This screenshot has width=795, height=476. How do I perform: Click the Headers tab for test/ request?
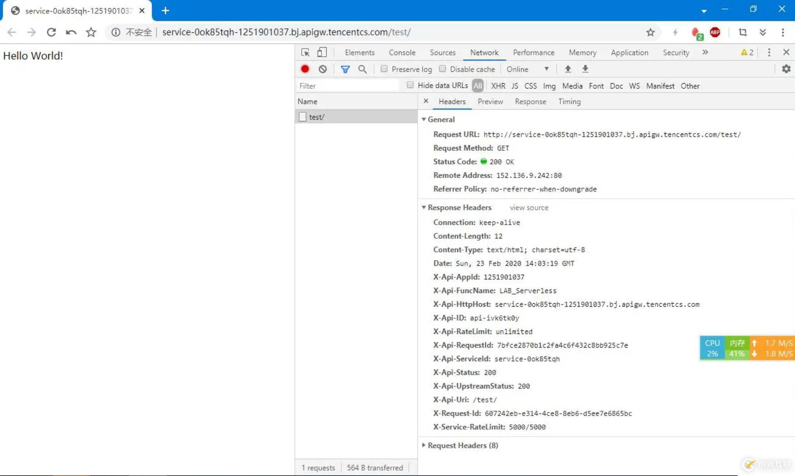[452, 101]
